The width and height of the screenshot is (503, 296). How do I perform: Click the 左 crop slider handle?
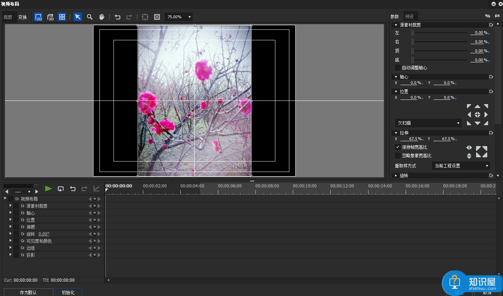click(413, 33)
